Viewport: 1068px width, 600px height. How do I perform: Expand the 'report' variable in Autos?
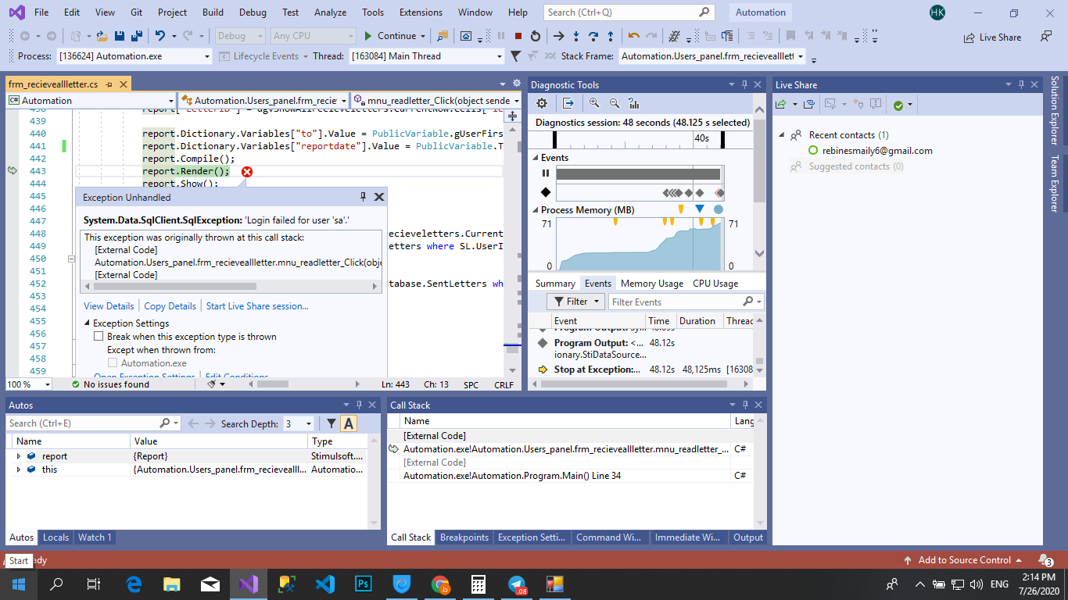pos(19,456)
